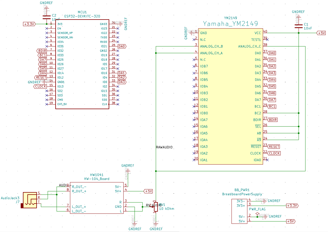Screen dimensions: 328x232
Task: Click the +5V label at HW-104 5V+ pin
Action: point(148,191)
